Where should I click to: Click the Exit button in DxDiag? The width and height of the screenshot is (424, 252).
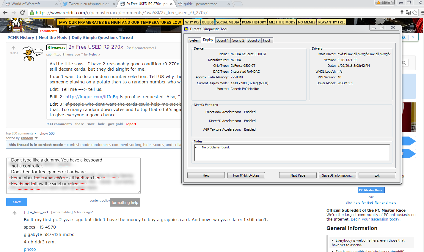point(377,175)
